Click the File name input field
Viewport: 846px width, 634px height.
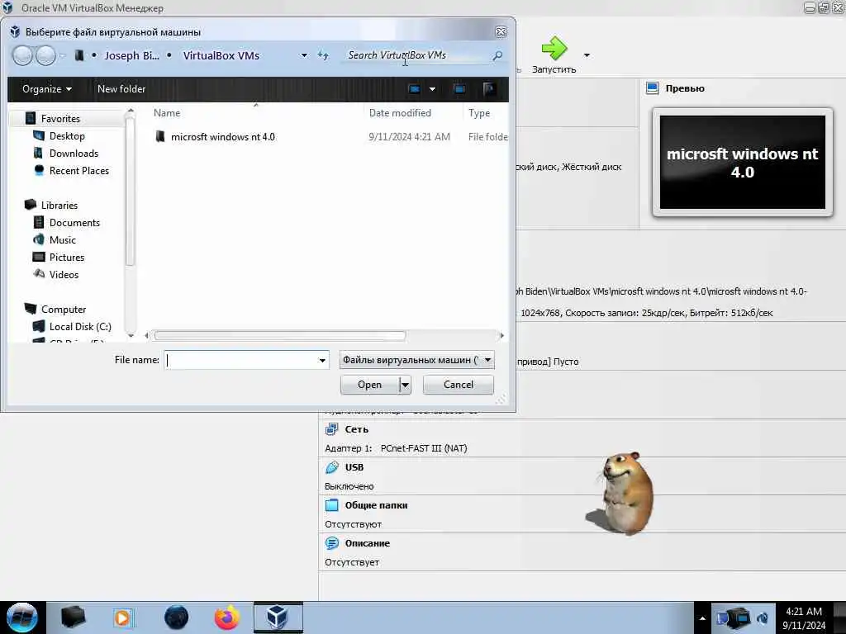[x=240, y=360]
